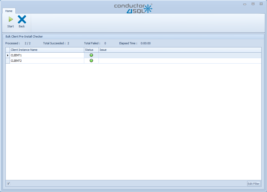The image size is (267, 192).
Task: Click the conductor4SQL logo
Action: click(133, 8)
